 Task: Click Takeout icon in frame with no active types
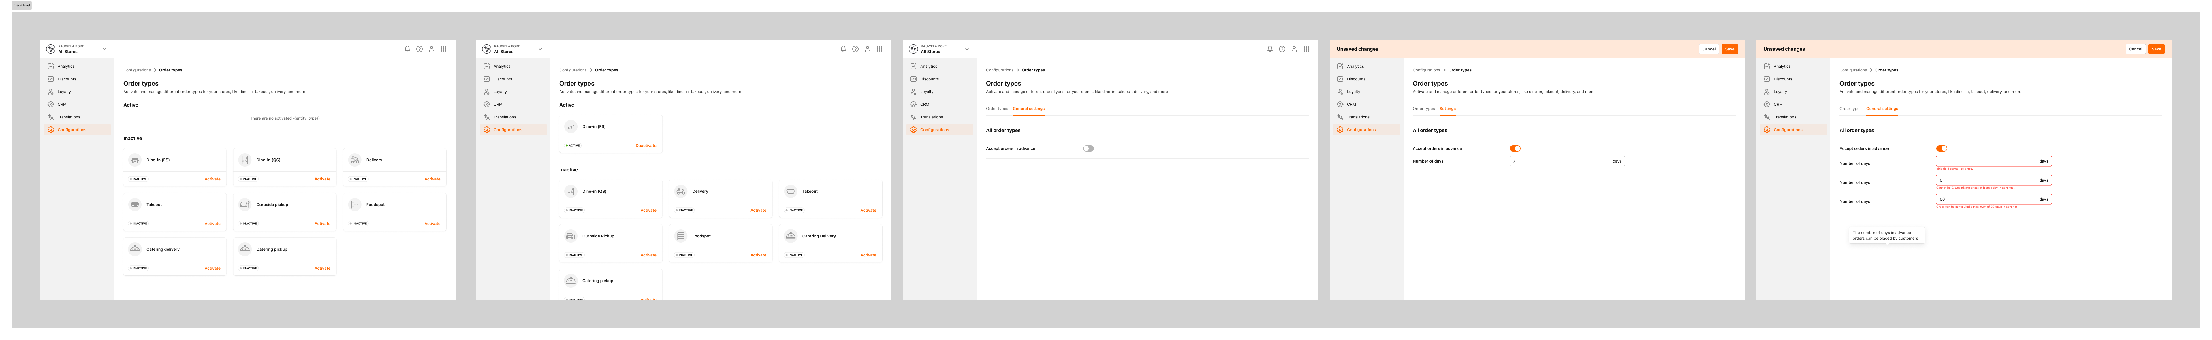[x=135, y=204]
